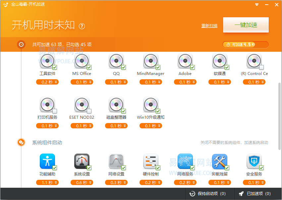Click the 系统组件启动 section heading
The width and height of the screenshot is (282, 200).
(47, 143)
